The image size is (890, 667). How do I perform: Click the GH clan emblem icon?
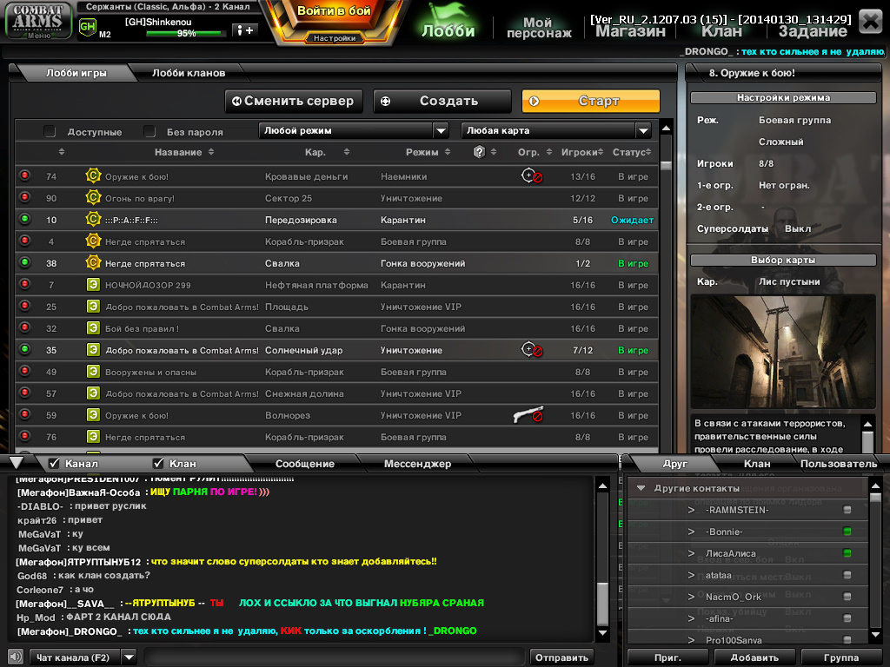87,27
